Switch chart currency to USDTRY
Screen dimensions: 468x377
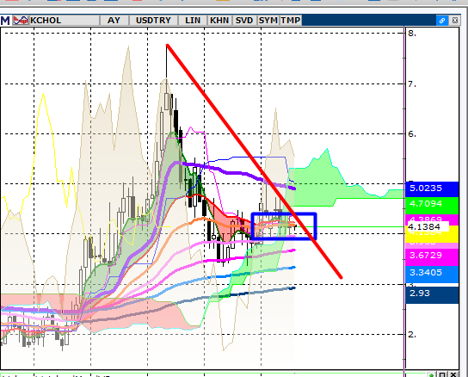[x=153, y=21]
